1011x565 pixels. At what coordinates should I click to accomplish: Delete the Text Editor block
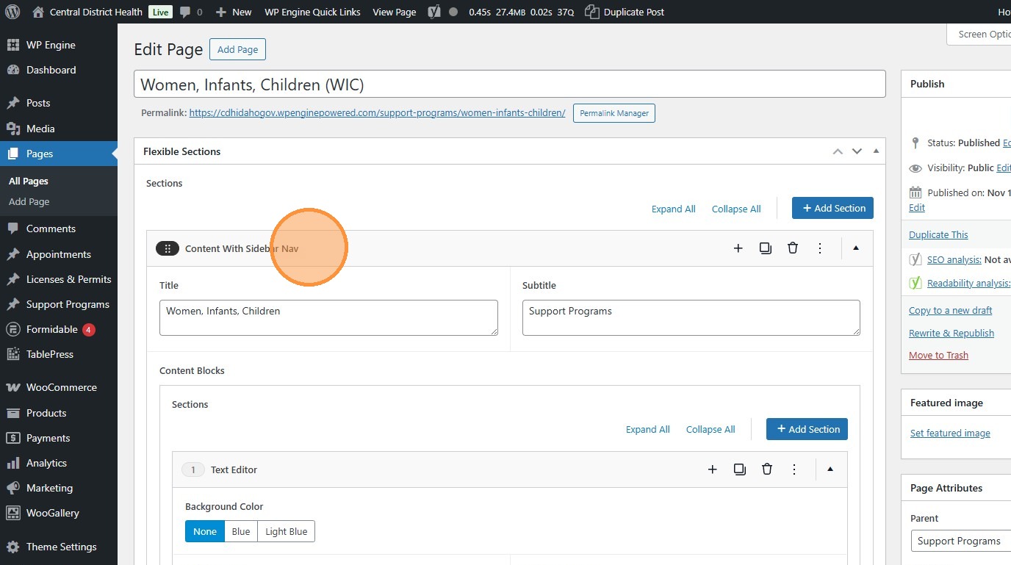click(x=767, y=469)
